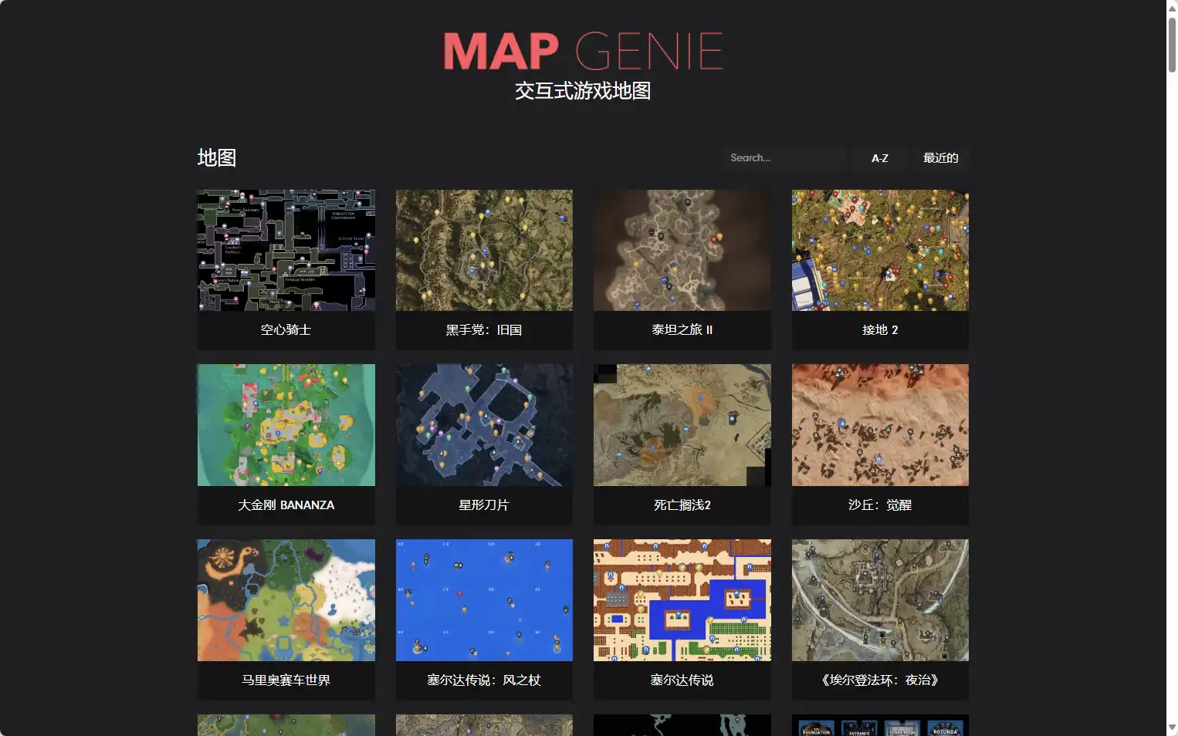The image size is (1178, 736).
Task: Focus the Search input field
Action: click(x=784, y=158)
